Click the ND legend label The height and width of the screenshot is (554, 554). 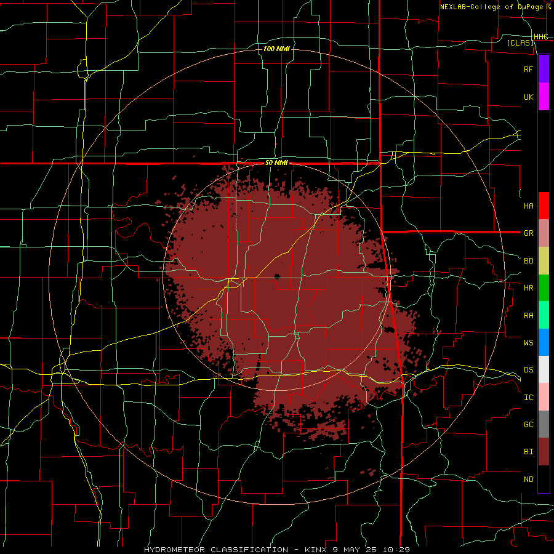[529, 480]
